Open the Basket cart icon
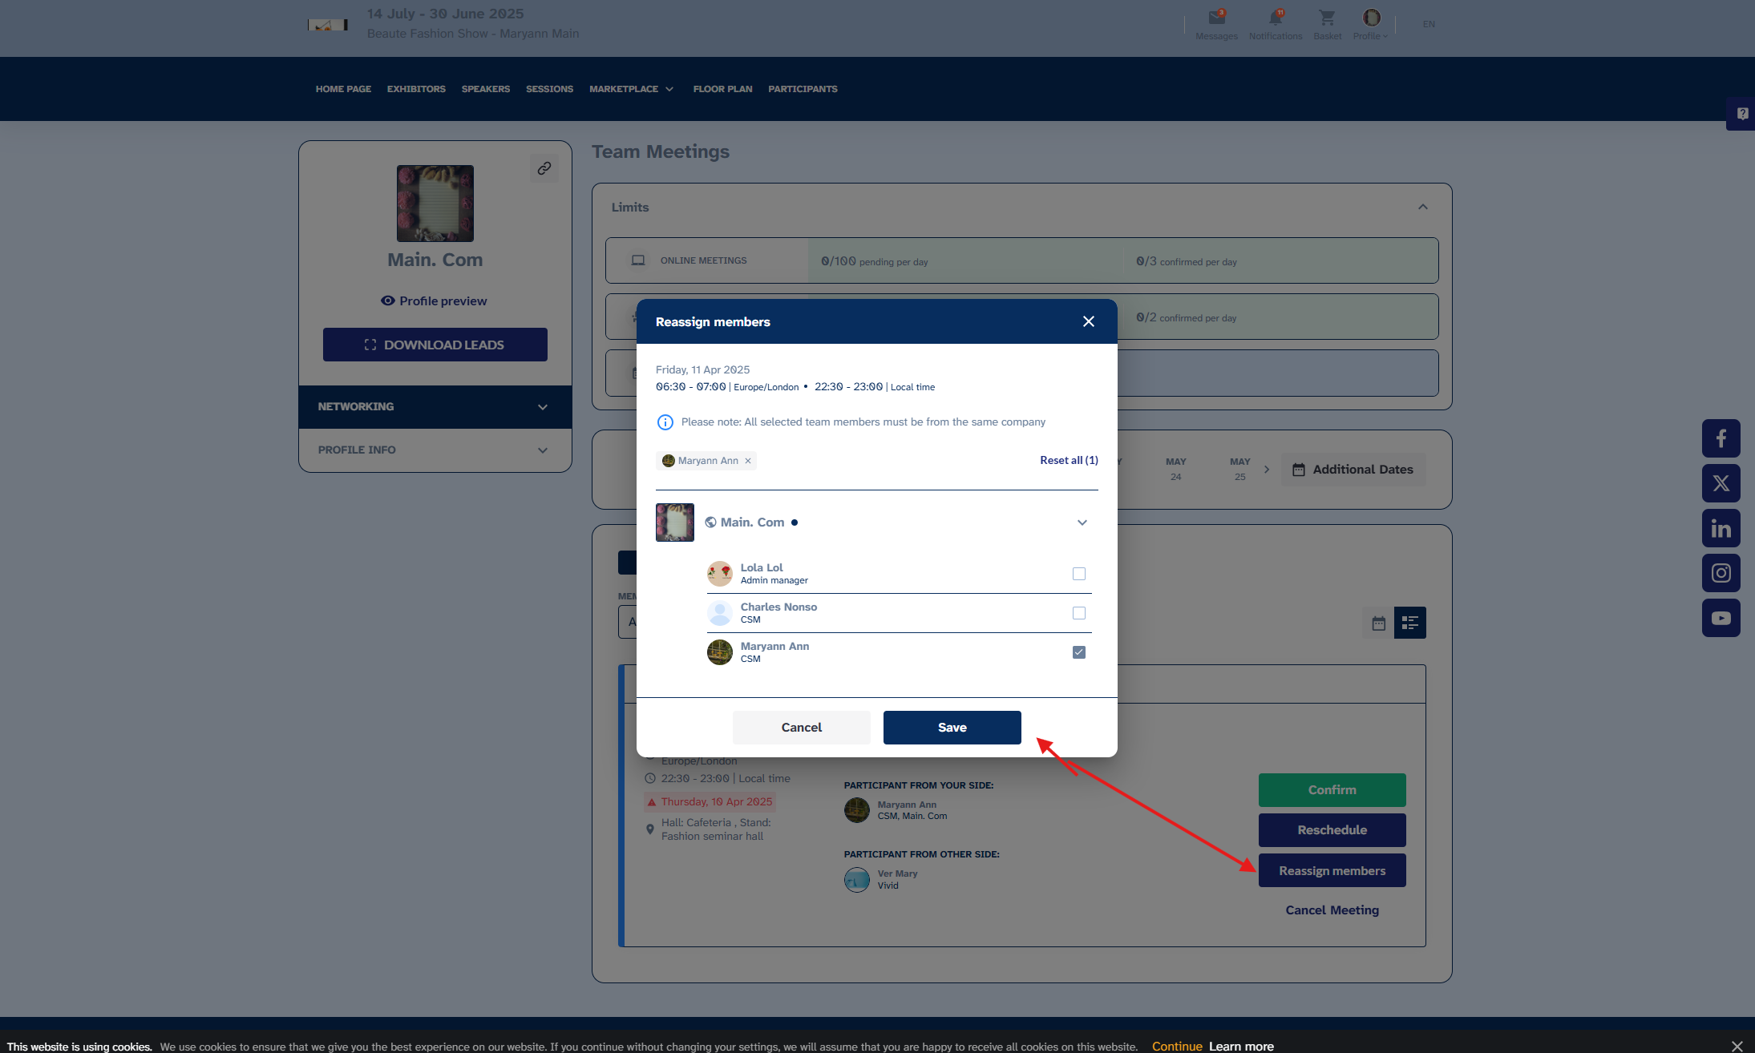This screenshot has width=1755, height=1053. (x=1327, y=19)
